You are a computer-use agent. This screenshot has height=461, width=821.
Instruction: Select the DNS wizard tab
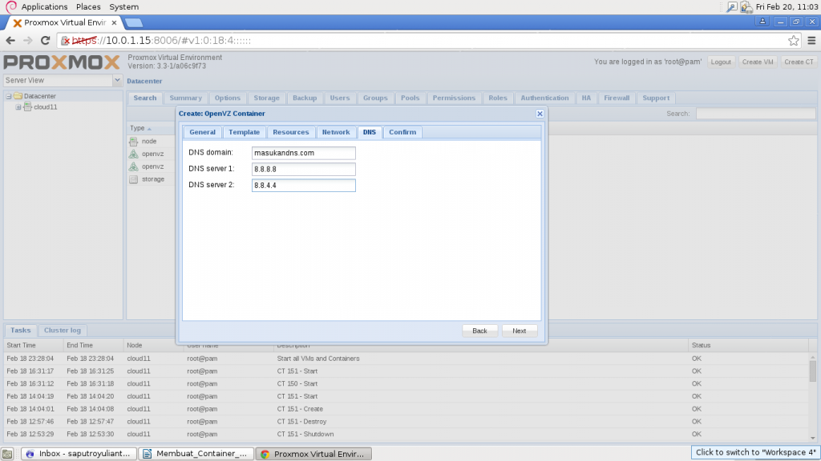point(369,132)
